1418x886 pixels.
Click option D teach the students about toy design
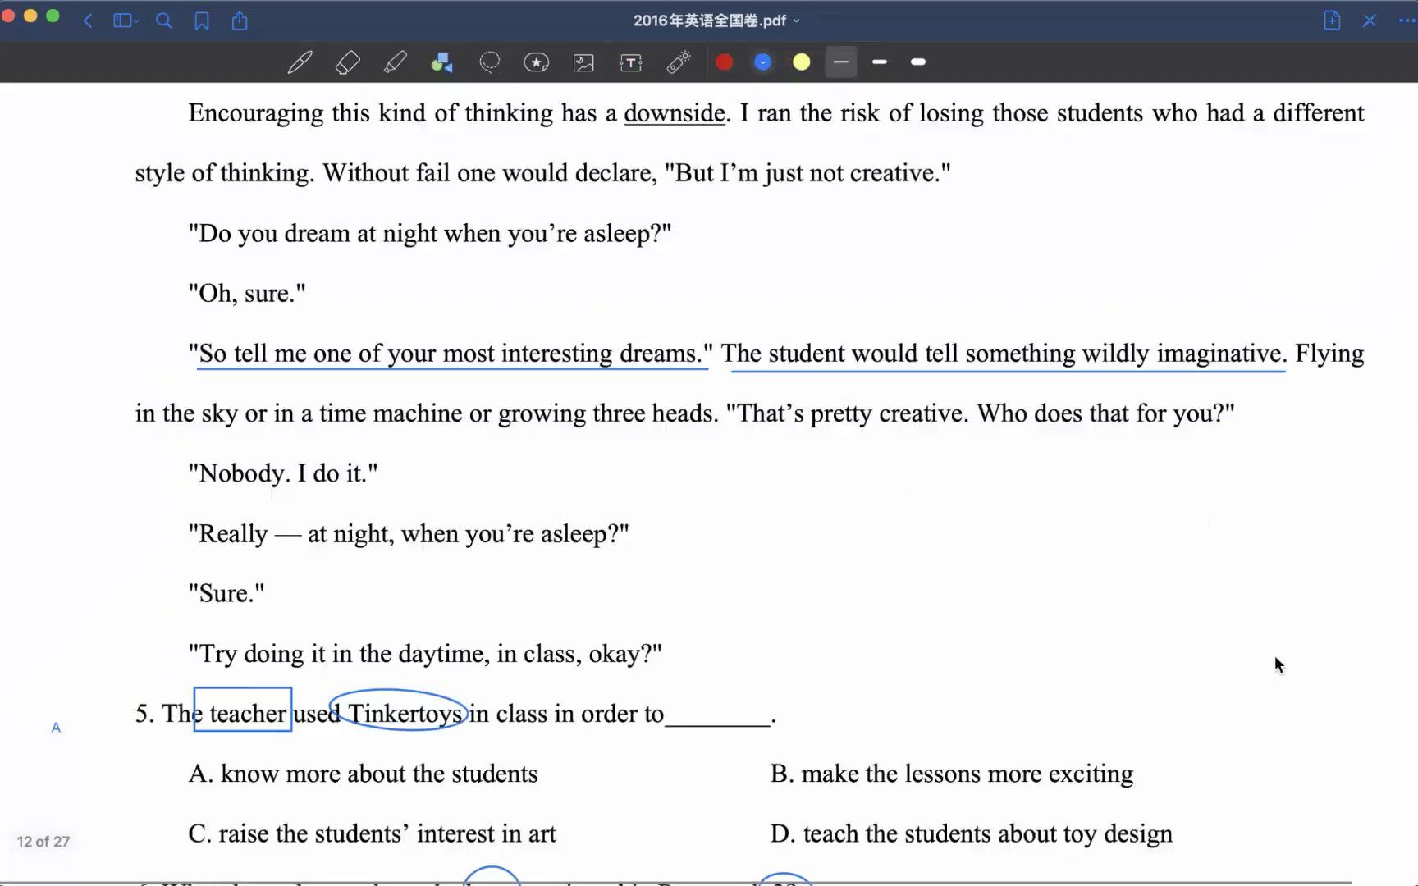click(972, 833)
